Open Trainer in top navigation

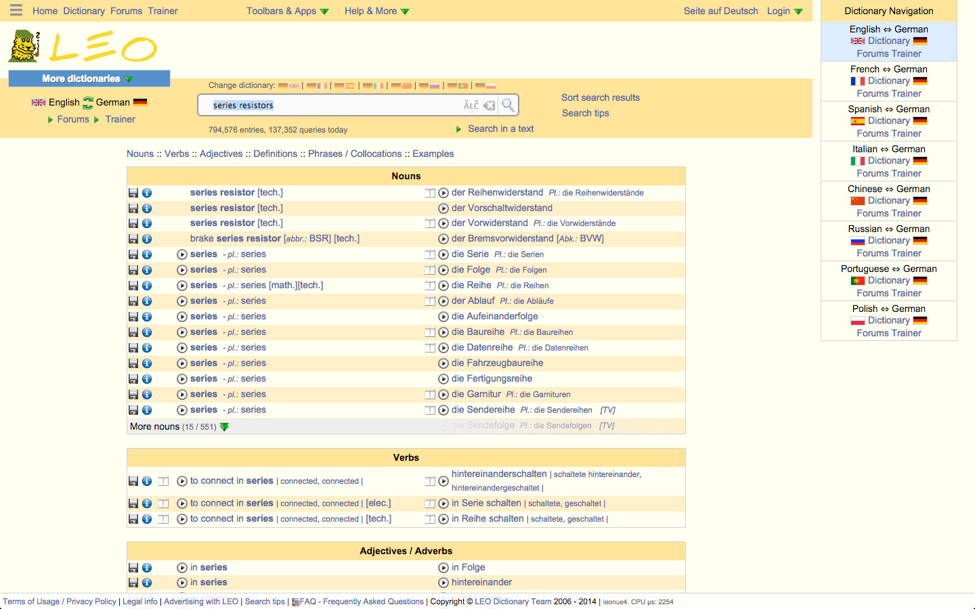163,11
